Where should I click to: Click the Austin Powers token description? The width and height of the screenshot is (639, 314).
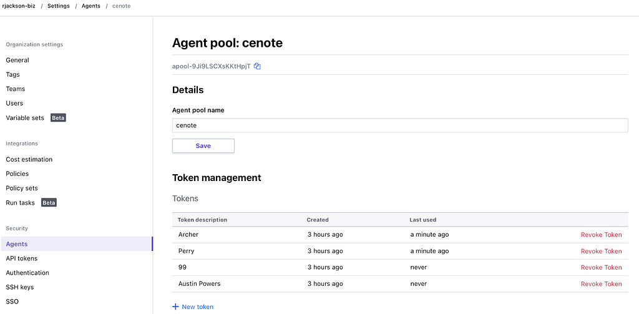199,284
